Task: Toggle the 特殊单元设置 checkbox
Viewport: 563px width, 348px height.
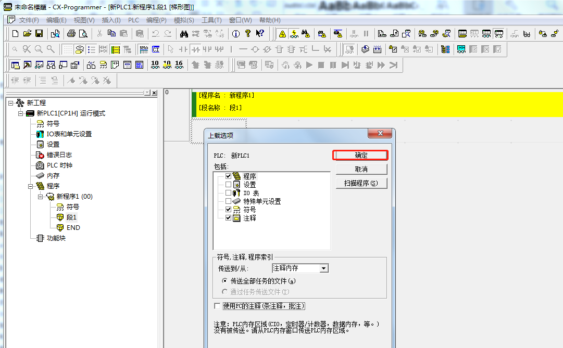Action: click(228, 201)
